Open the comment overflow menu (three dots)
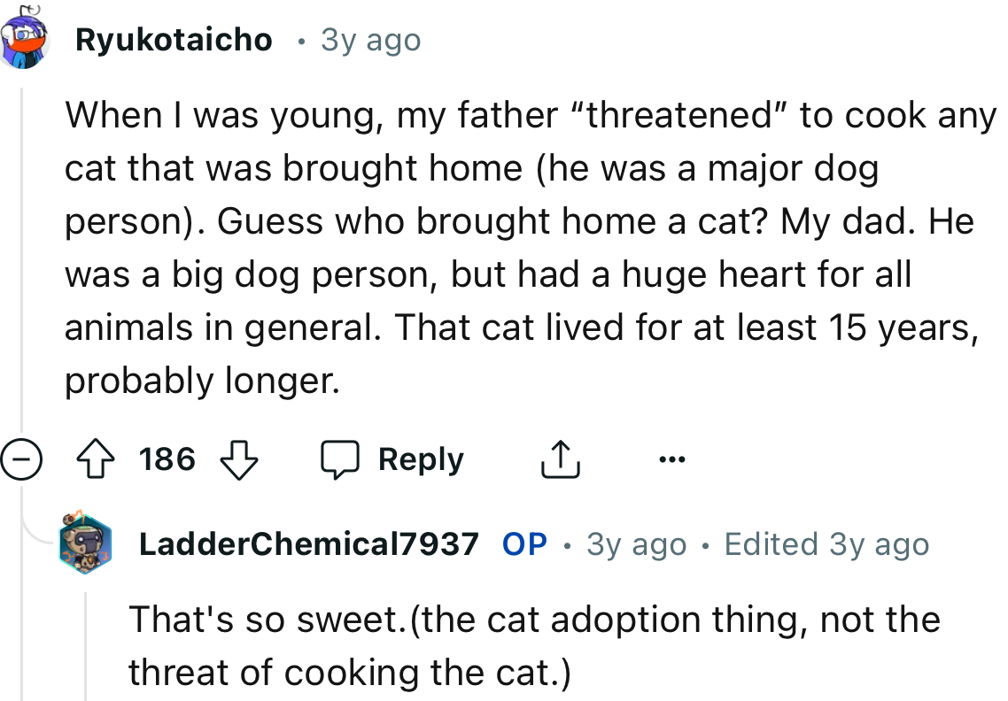This screenshot has width=1008, height=701. tap(673, 458)
